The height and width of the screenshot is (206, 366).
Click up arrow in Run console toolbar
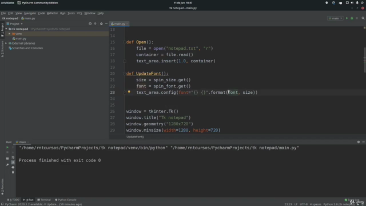13,148
